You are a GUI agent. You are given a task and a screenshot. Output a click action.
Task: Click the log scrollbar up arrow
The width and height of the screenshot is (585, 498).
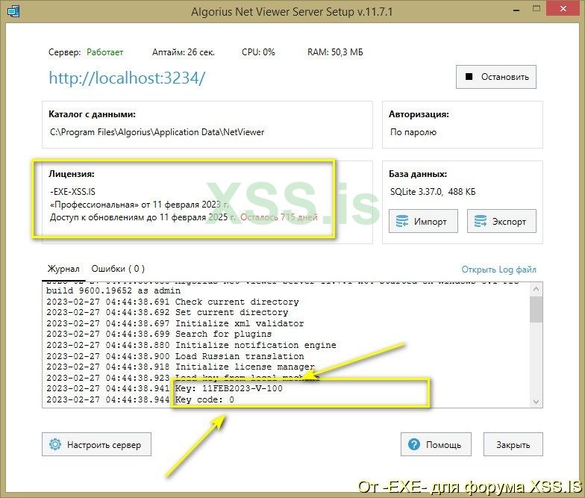(536, 289)
